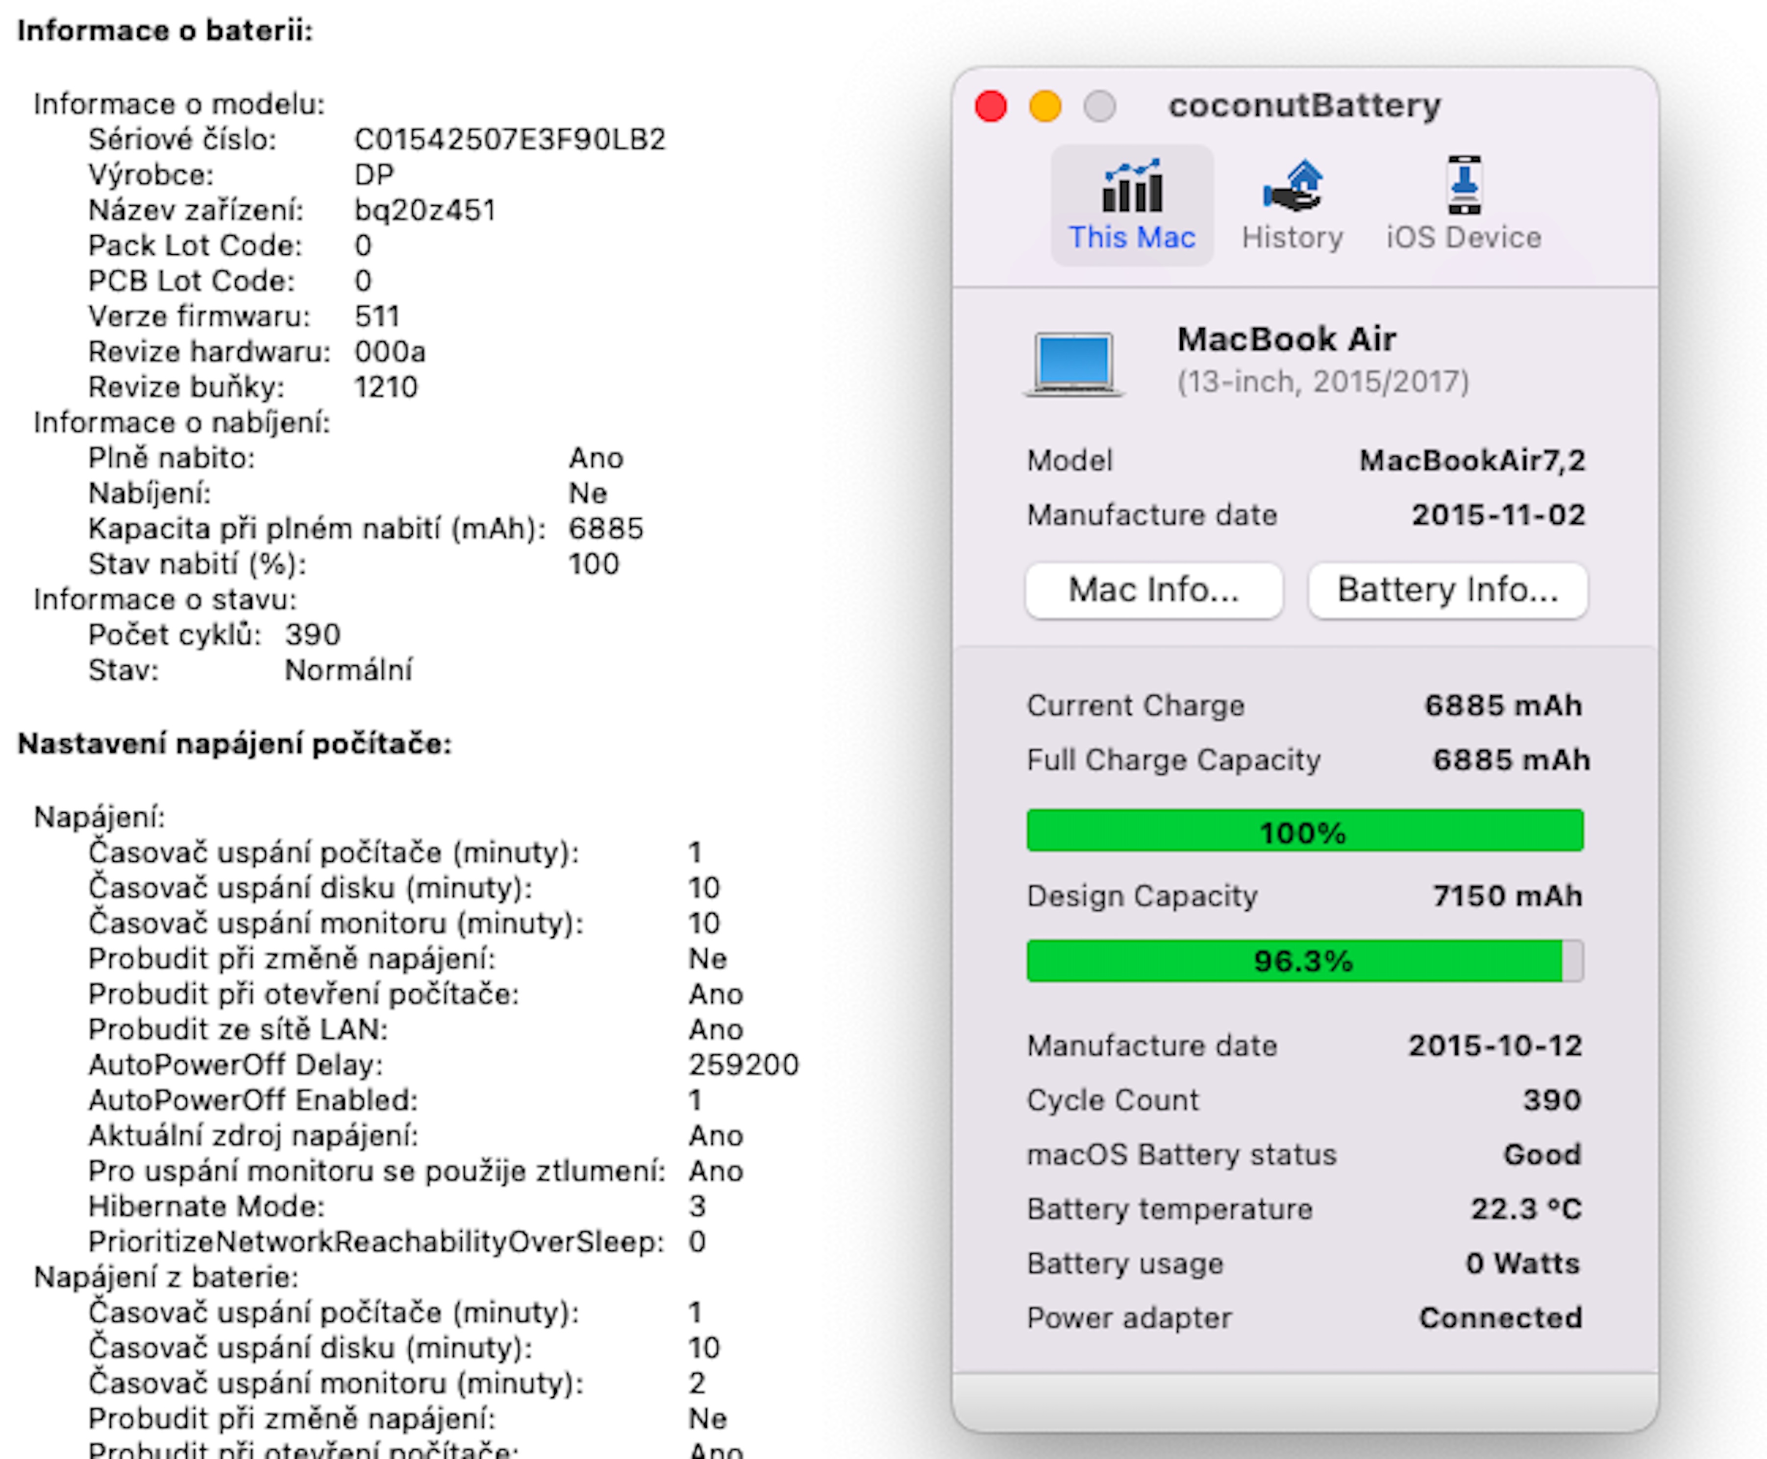Click the This Mac chart icon
1767x1459 pixels.
click(x=1131, y=186)
